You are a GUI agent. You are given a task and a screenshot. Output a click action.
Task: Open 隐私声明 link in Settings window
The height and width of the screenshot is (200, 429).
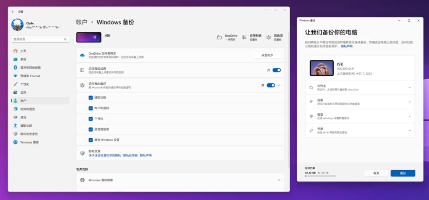pyautogui.click(x=146, y=155)
